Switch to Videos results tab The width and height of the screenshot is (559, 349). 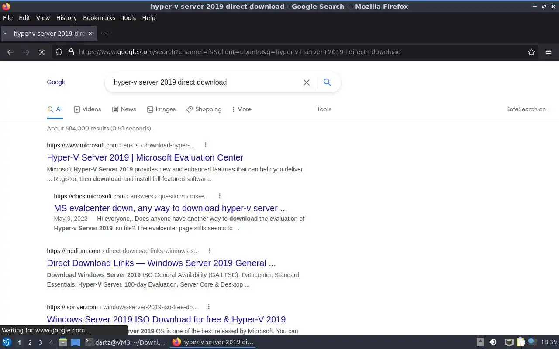[x=87, y=109]
